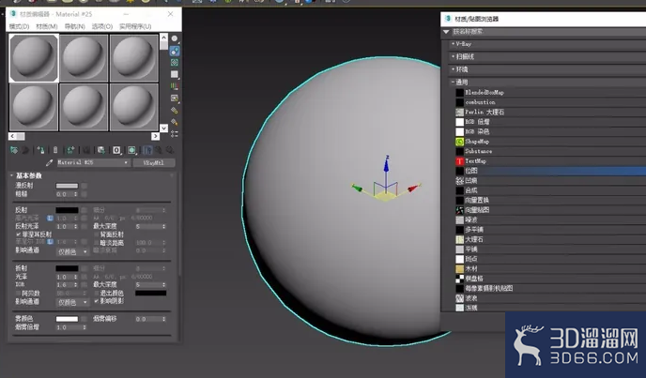
Task: Click fog color white swatch
Action: (68, 319)
